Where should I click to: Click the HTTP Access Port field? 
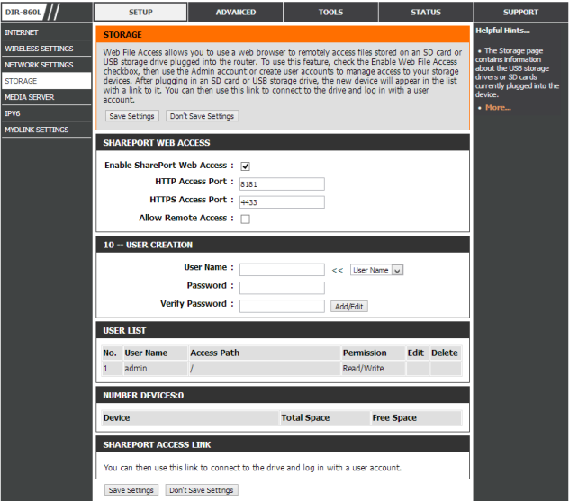(x=282, y=183)
